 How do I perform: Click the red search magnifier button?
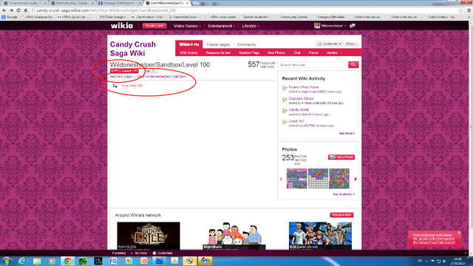point(353,64)
